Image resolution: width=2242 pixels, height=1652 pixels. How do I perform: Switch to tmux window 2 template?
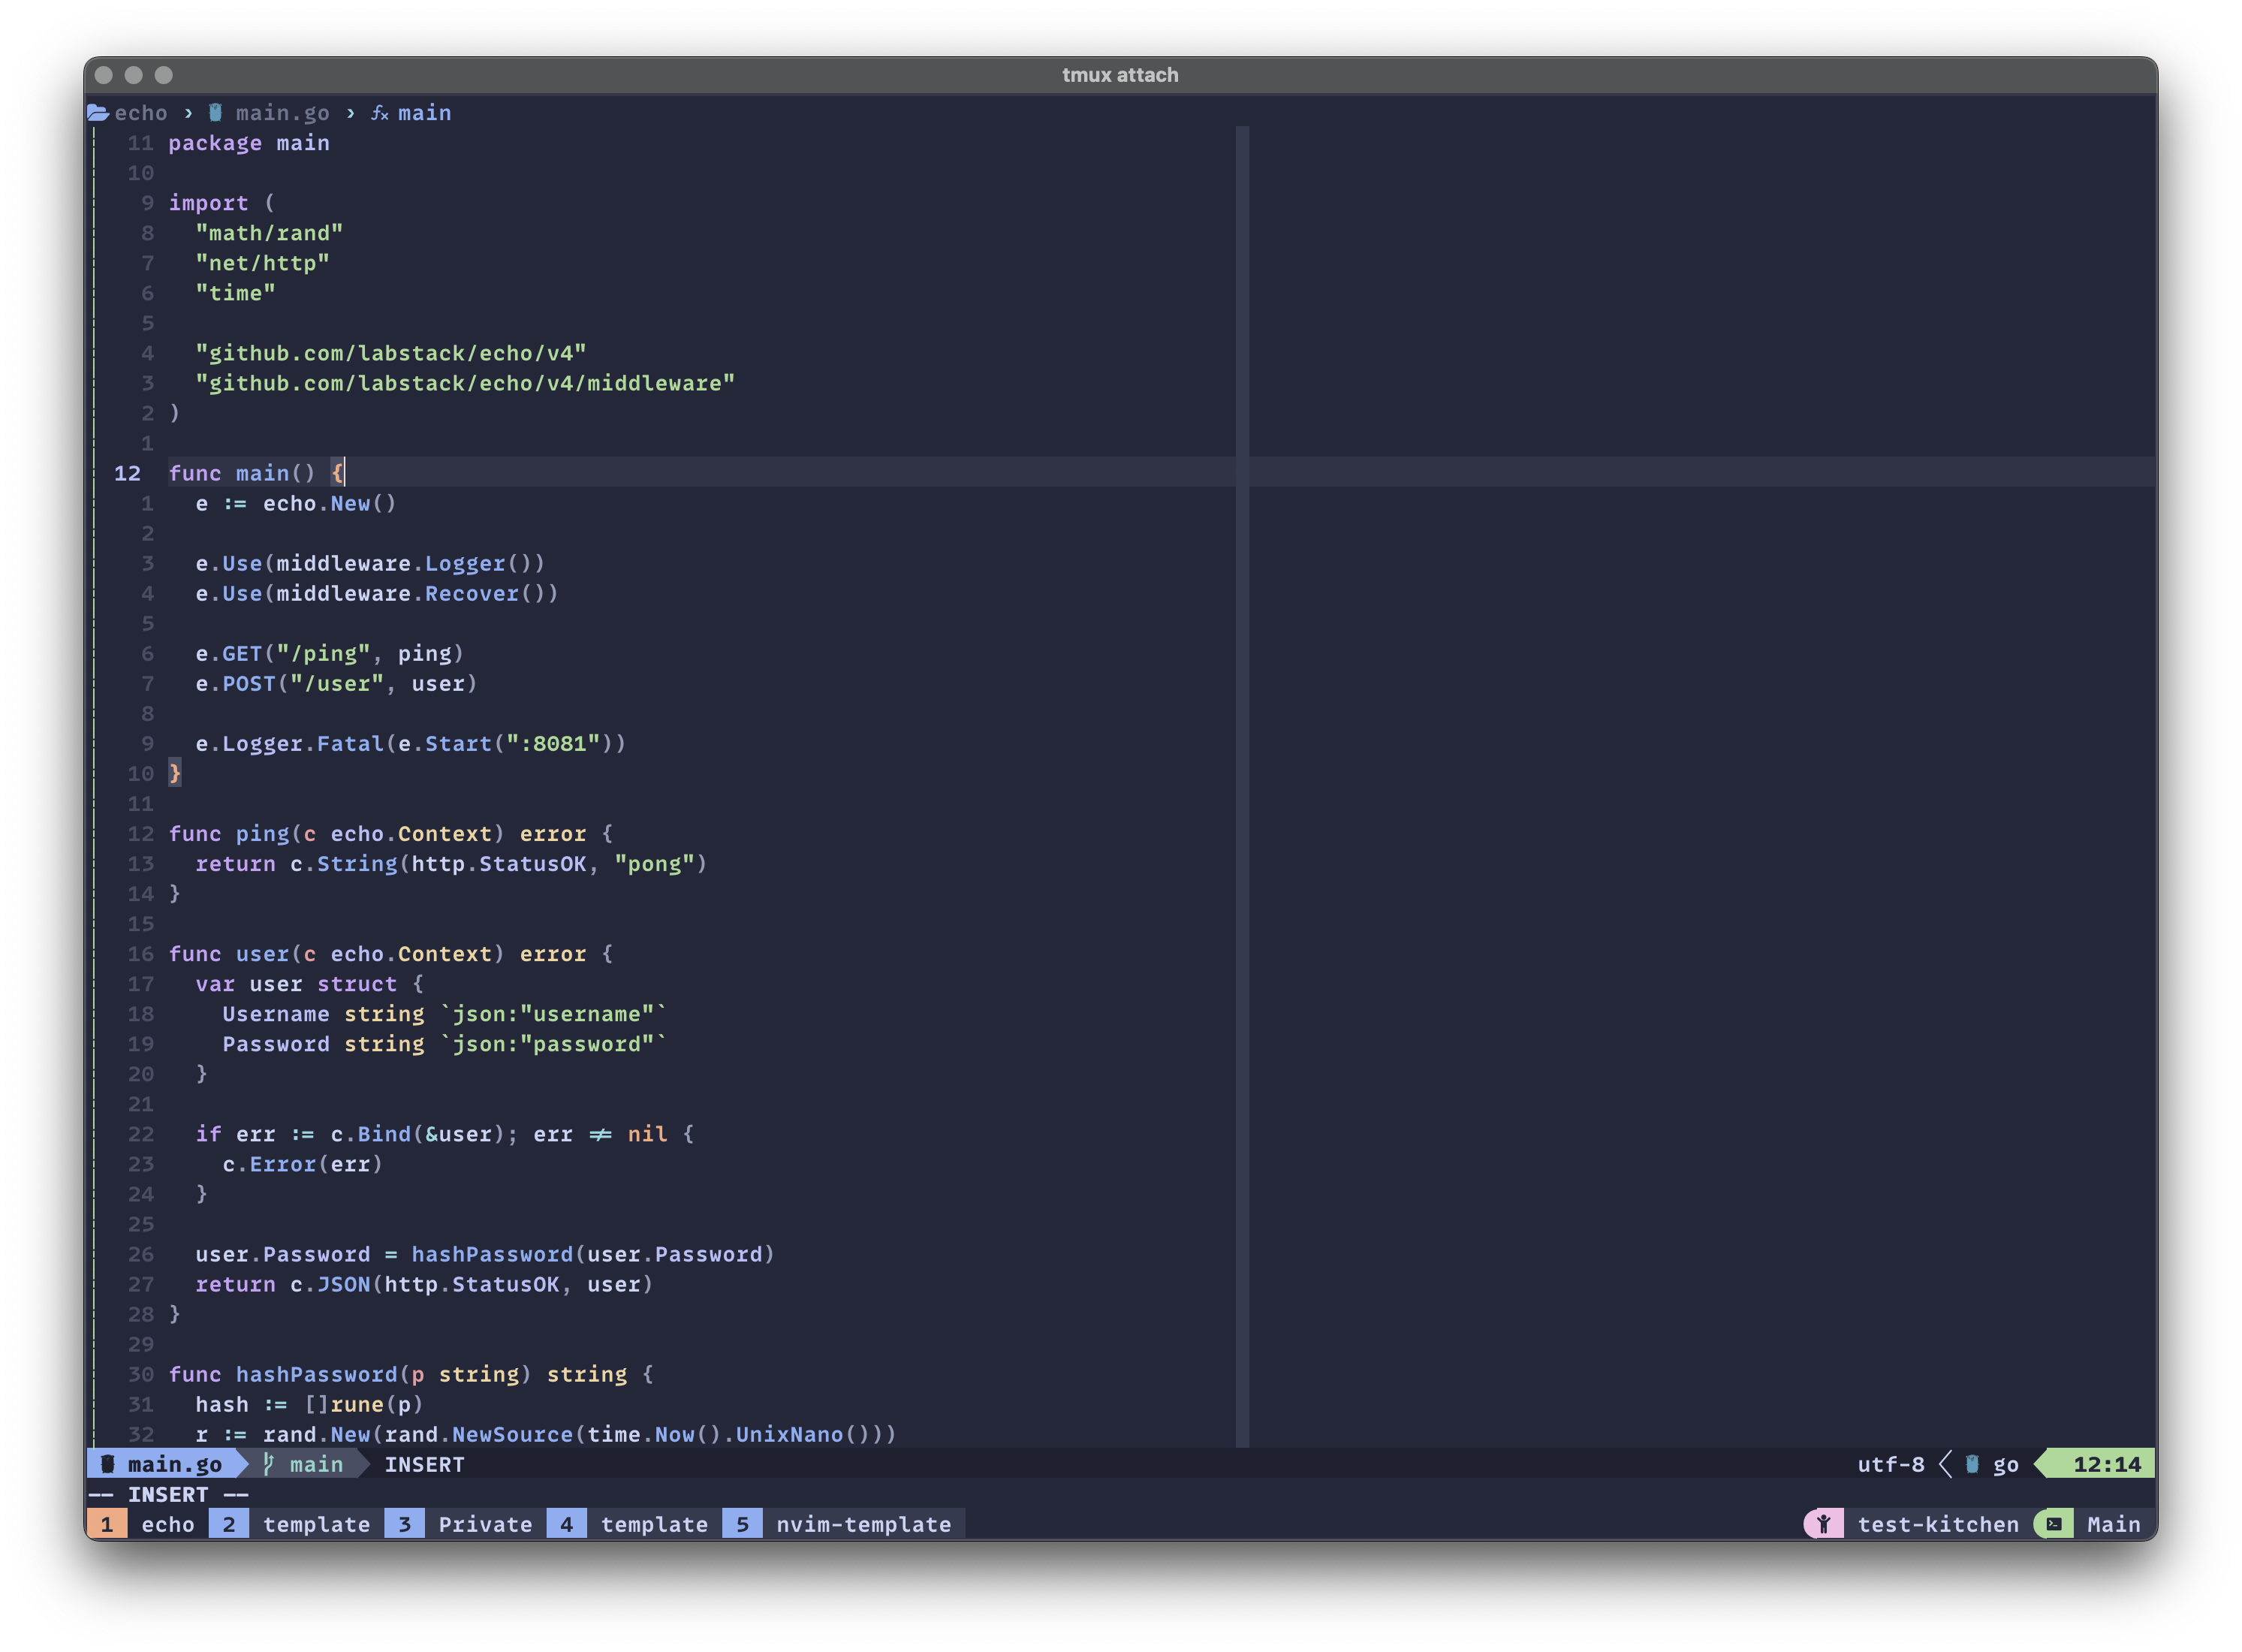pyautogui.click(x=316, y=1524)
